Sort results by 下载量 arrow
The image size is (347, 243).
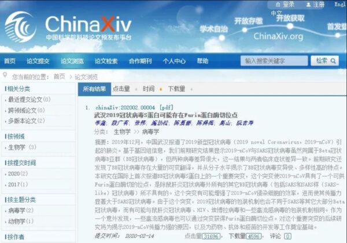pyautogui.click(x=191, y=89)
